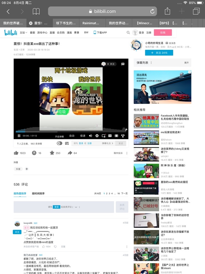Open Safari share sheet icon

pos(167,11)
